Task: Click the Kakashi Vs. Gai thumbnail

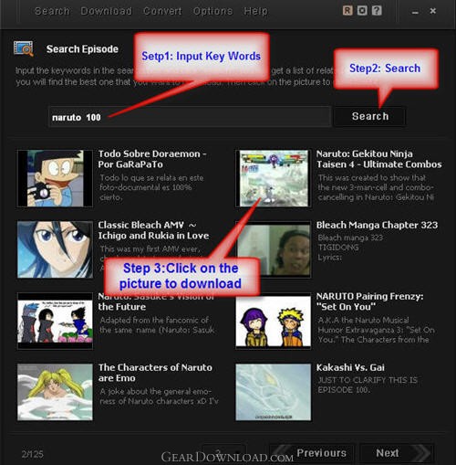Action: click(274, 392)
